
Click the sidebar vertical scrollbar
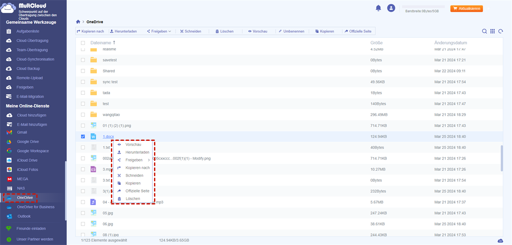pos(65,190)
